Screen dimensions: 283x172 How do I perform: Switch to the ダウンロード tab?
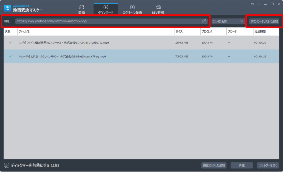(106, 9)
